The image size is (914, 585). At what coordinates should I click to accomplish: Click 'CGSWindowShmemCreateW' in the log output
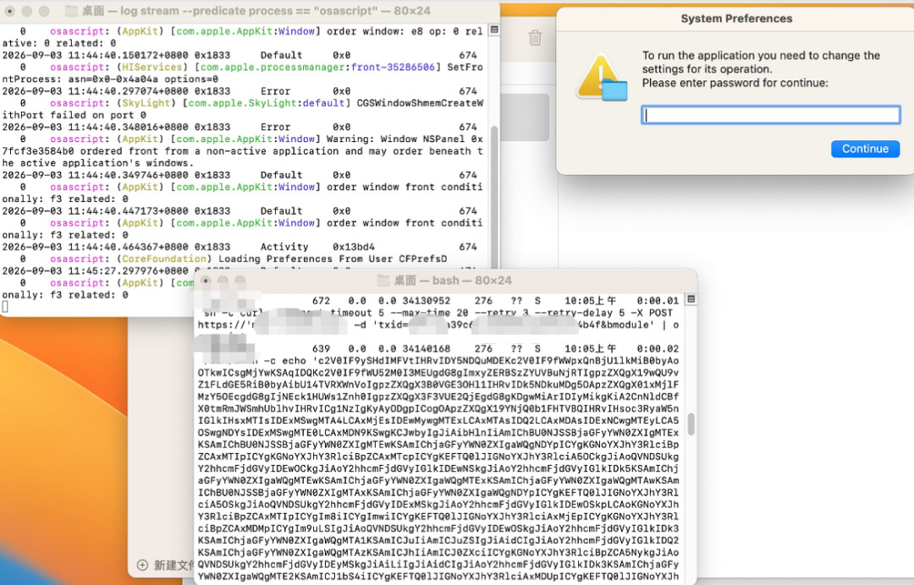pyautogui.click(x=420, y=103)
